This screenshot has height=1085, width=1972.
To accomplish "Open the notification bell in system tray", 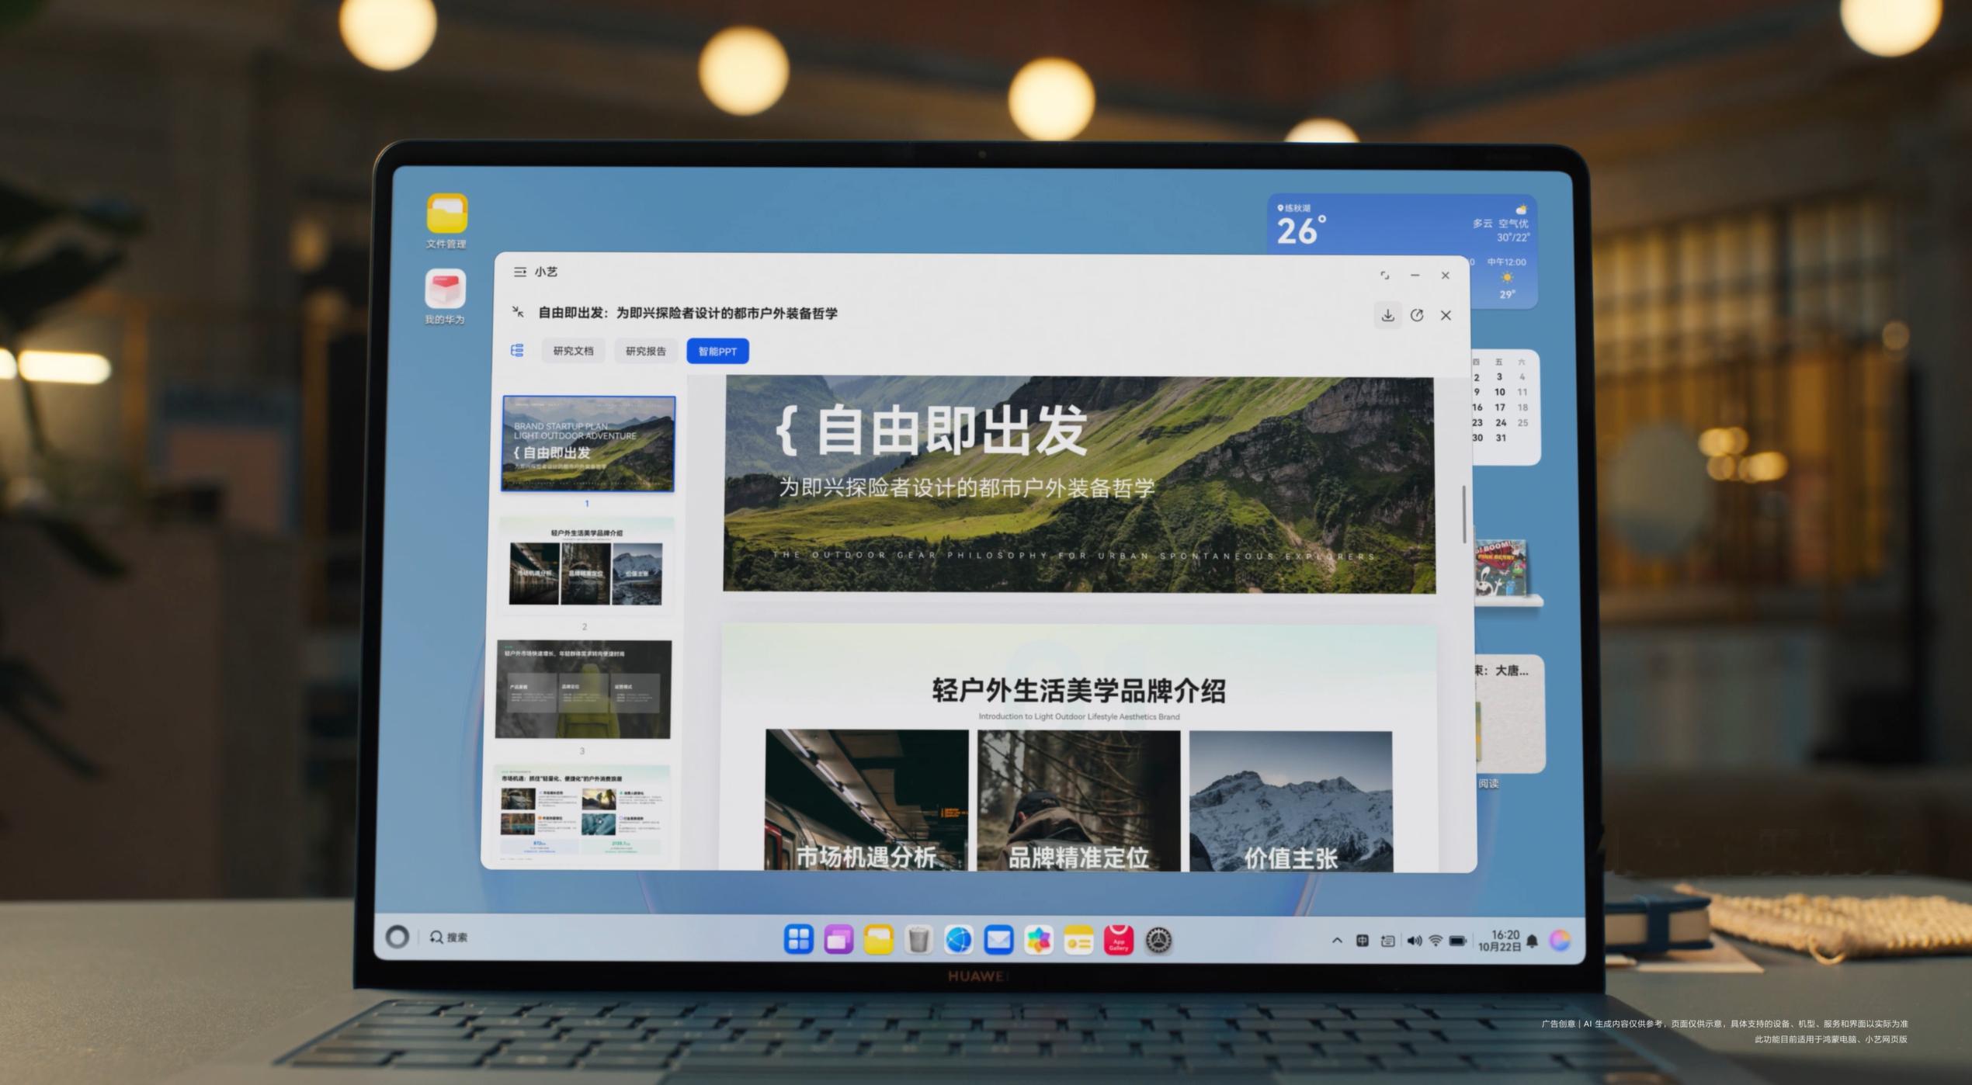I will coord(1532,941).
